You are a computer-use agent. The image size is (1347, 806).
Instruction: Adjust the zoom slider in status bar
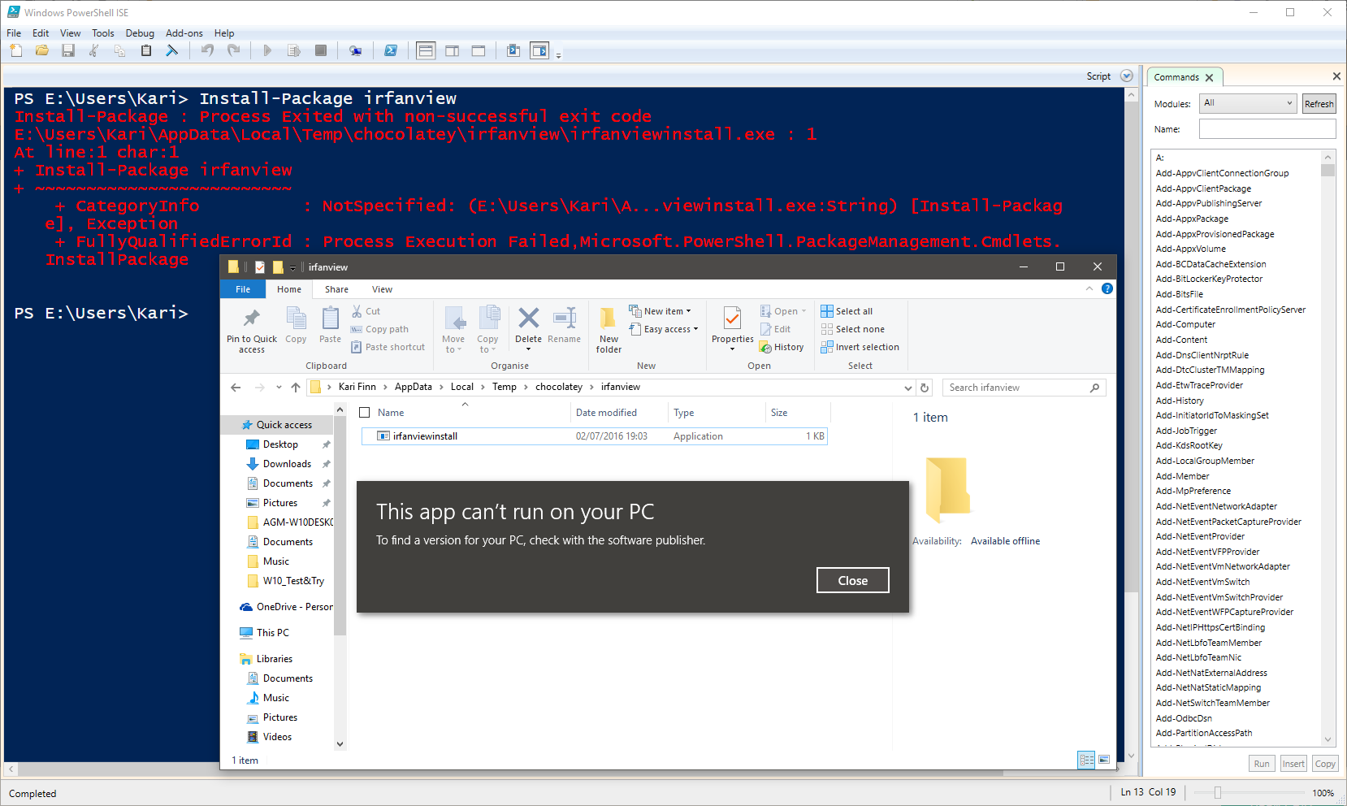coord(1217,793)
